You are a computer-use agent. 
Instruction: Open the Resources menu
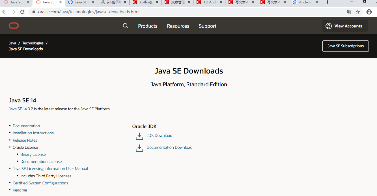(x=178, y=26)
